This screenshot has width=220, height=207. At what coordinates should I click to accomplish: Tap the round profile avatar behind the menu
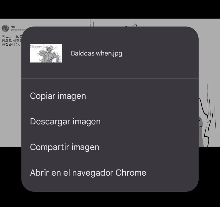[x=5, y=28]
